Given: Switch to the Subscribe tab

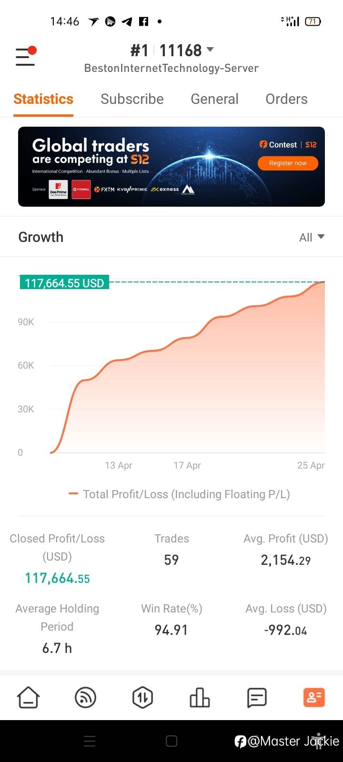Looking at the screenshot, I should coord(132,99).
